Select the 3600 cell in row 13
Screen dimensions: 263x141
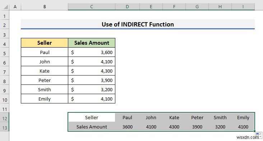click(x=127, y=127)
